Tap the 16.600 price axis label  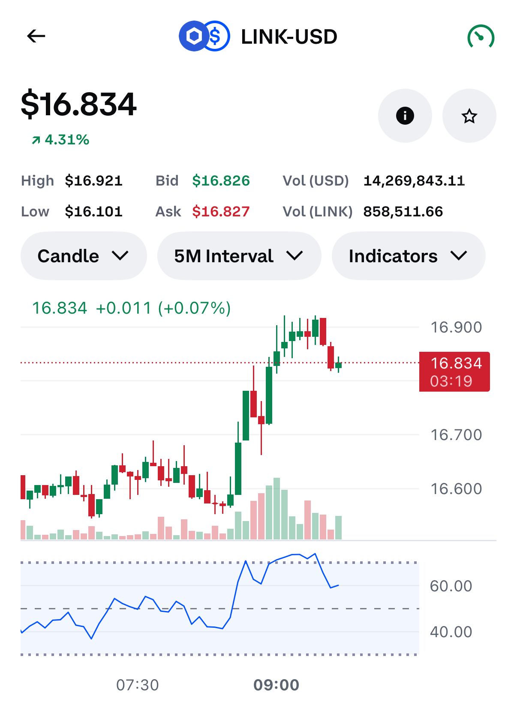[x=456, y=489]
